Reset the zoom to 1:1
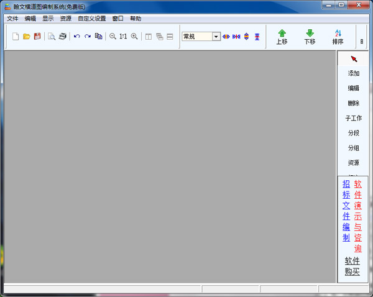Viewport: 373px width, 297px height. point(123,37)
